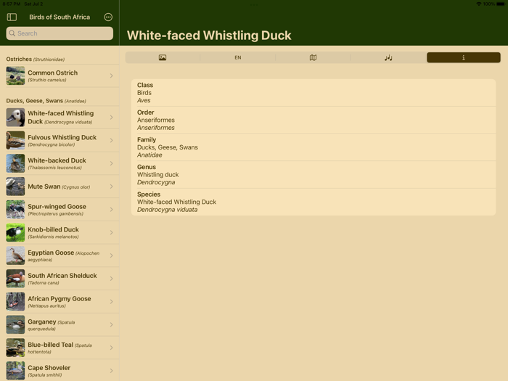The width and height of the screenshot is (508, 381).
Task: Open Garganey entry
Action: coord(60,324)
